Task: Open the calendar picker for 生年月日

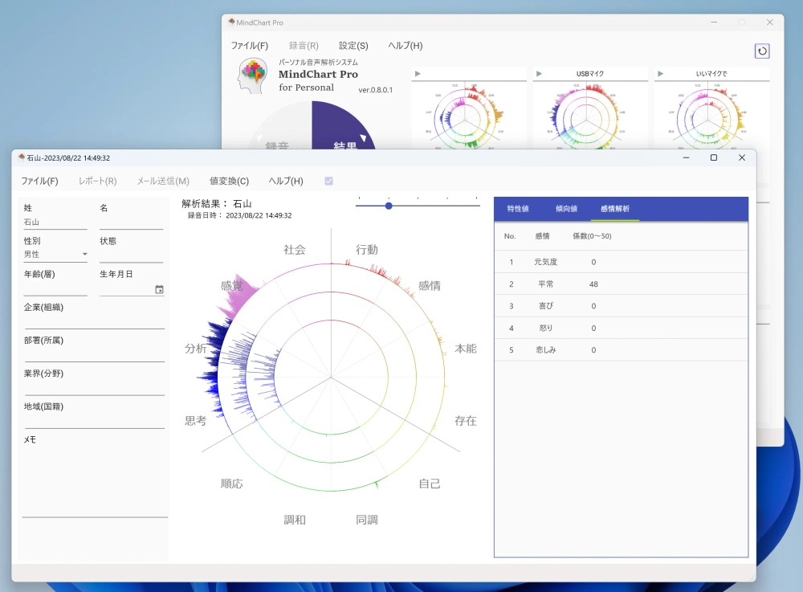Action: point(159,290)
